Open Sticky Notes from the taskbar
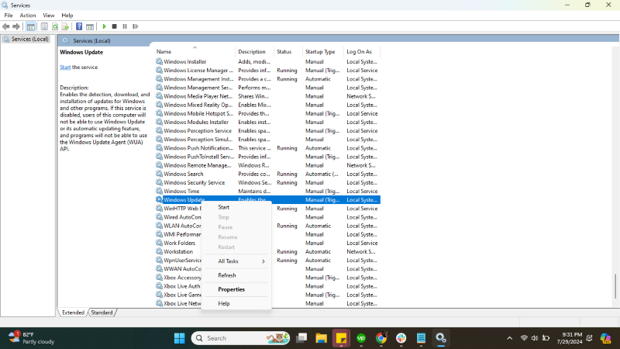This screenshot has width=620, height=349. (x=341, y=338)
